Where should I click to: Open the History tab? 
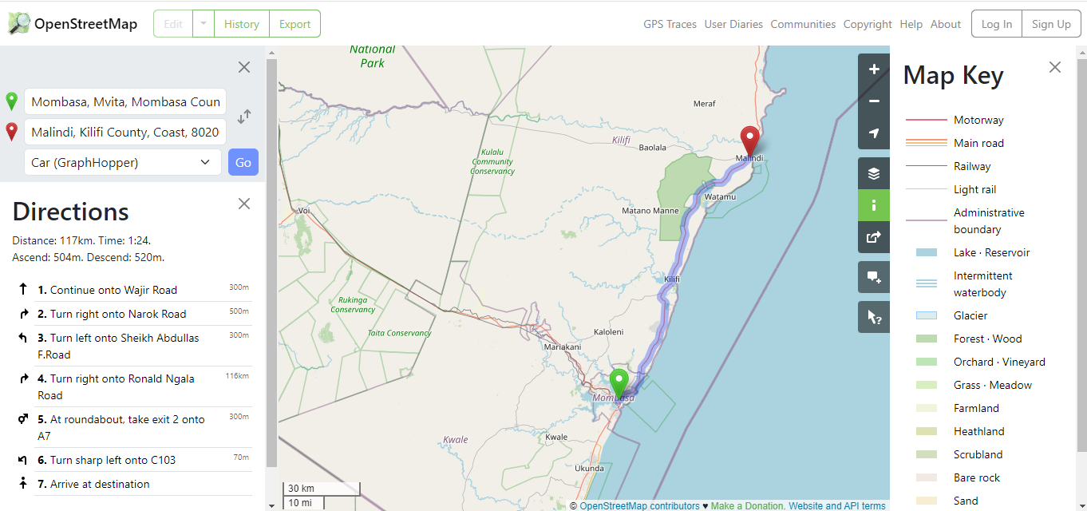(x=242, y=24)
